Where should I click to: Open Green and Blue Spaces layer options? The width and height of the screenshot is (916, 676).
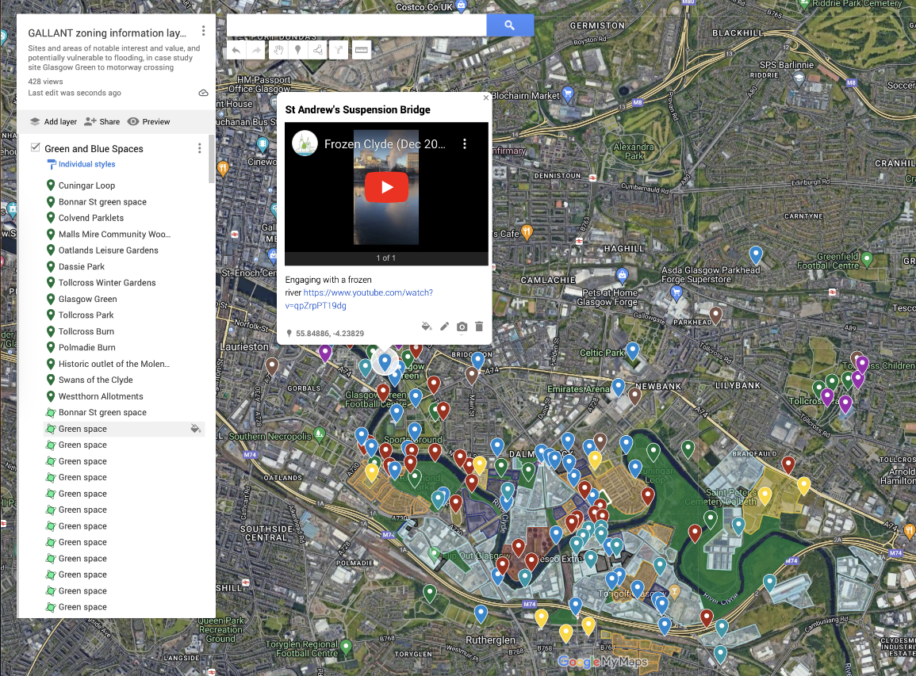pos(199,148)
